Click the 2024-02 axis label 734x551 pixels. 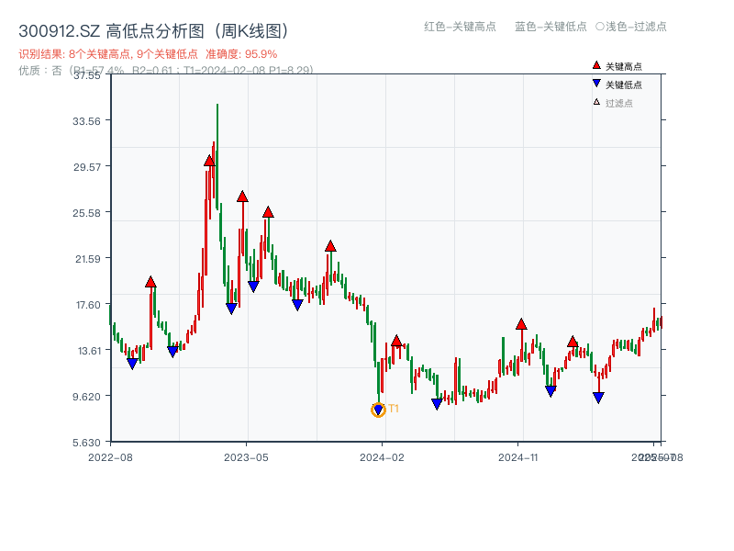click(x=382, y=456)
